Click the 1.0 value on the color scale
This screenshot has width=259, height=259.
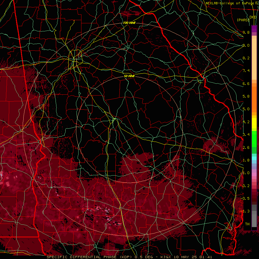point(246,173)
